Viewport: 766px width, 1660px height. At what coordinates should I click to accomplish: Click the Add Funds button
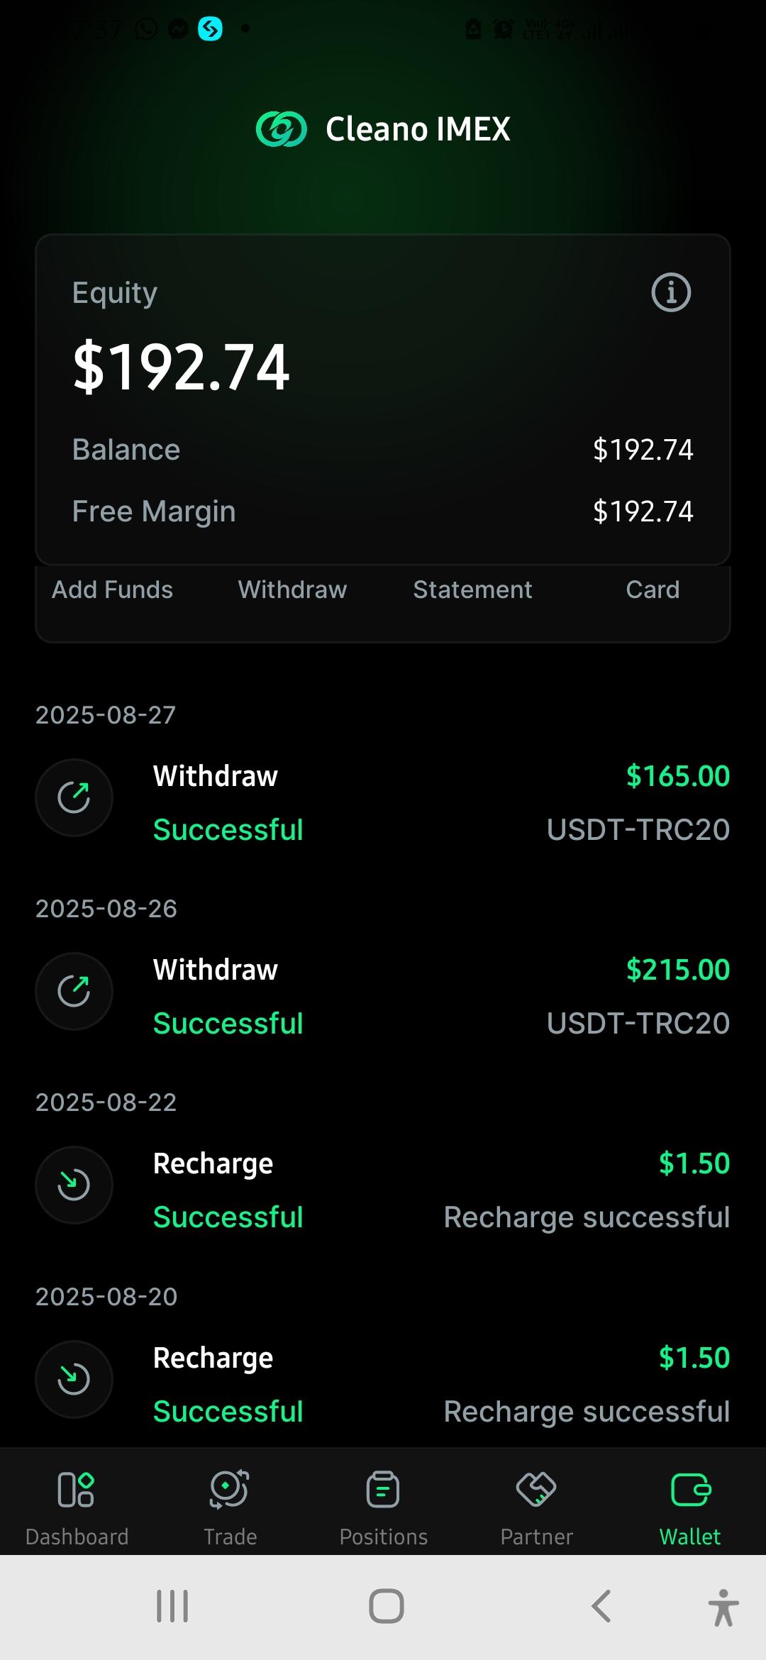[112, 590]
